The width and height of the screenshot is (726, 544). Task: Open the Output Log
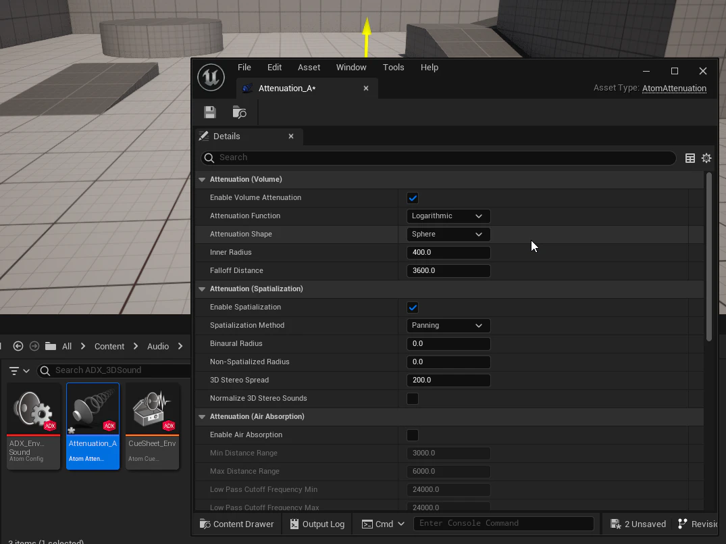point(317,524)
